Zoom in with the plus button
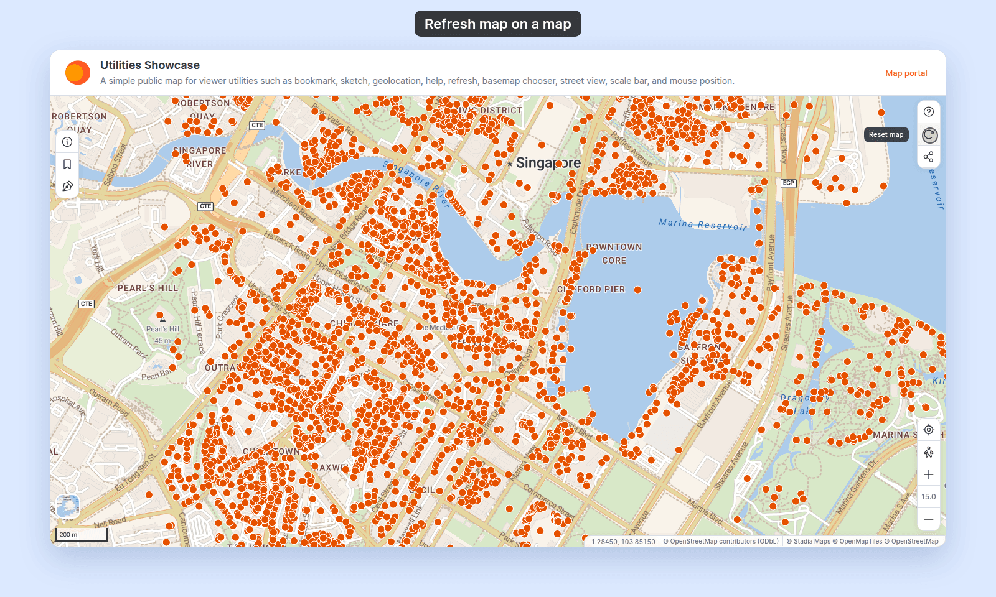The width and height of the screenshot is (996, 597). coord(929,474)
